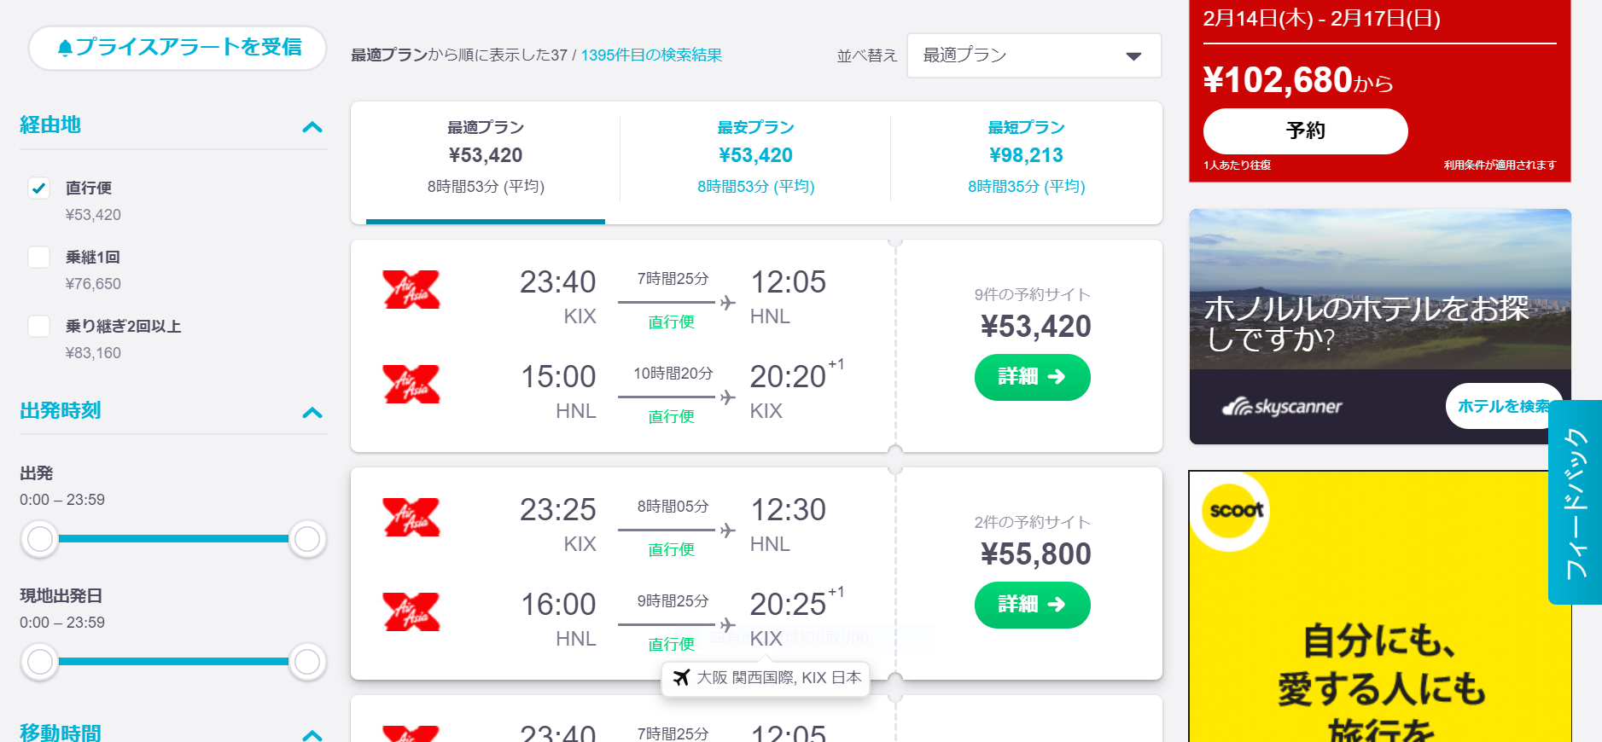
Task: Click the left handle of 出発 time slider
Action: click(x=39, y=539)
